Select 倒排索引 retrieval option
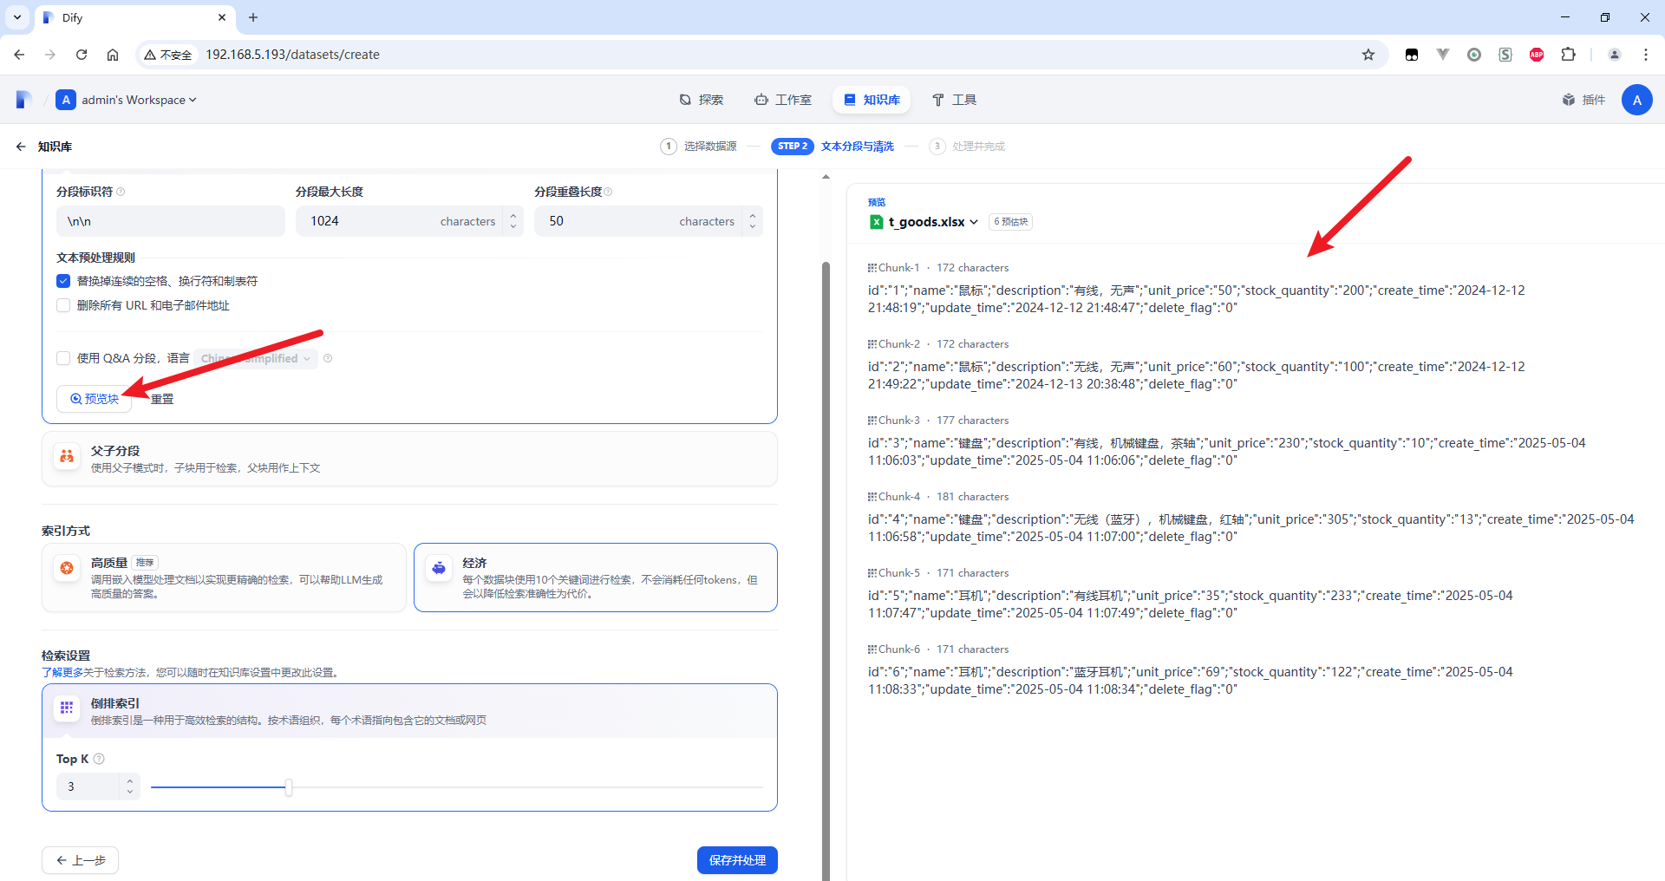Viewport: 1665px width, 881px height. click(409, 711)
